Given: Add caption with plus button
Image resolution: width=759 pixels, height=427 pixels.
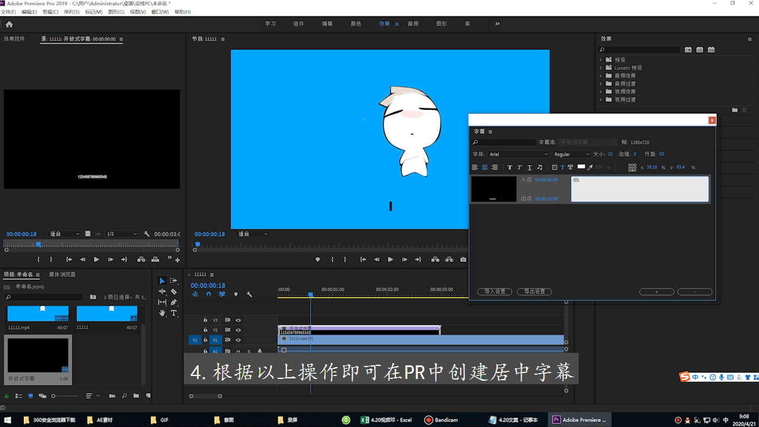Looking at the screenshot, I should [x=656, y=292].
